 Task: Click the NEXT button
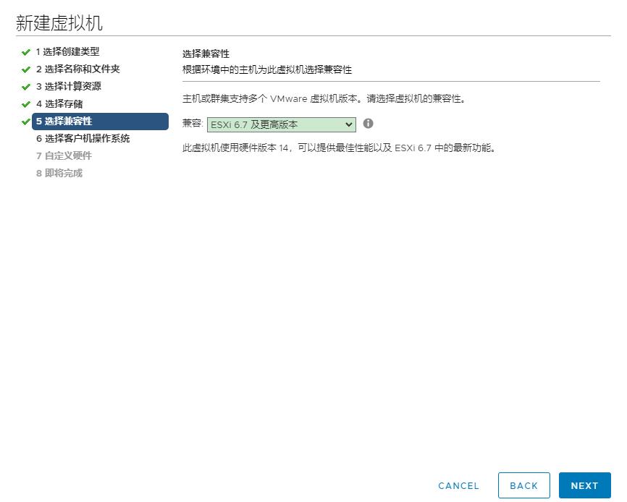(x=584, y=485)
